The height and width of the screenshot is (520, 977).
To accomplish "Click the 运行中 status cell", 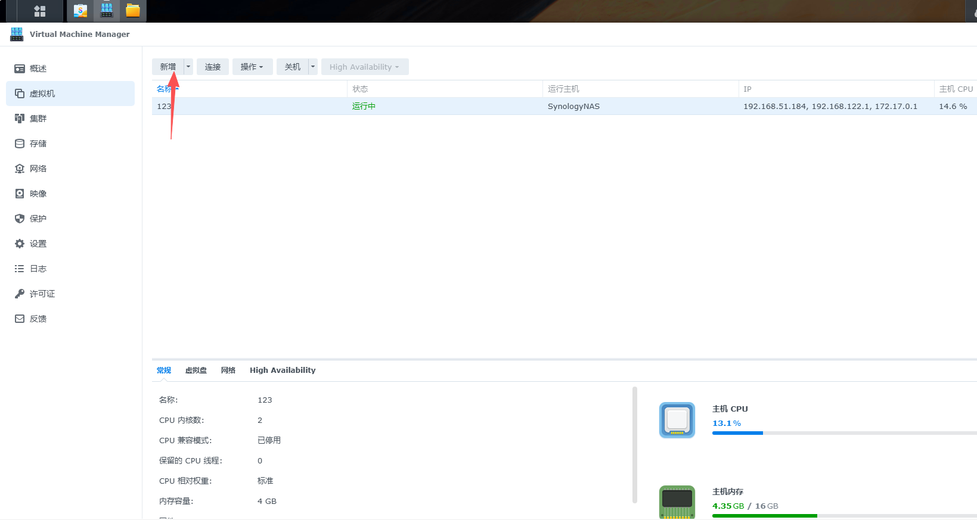I will tap(364, 106).
